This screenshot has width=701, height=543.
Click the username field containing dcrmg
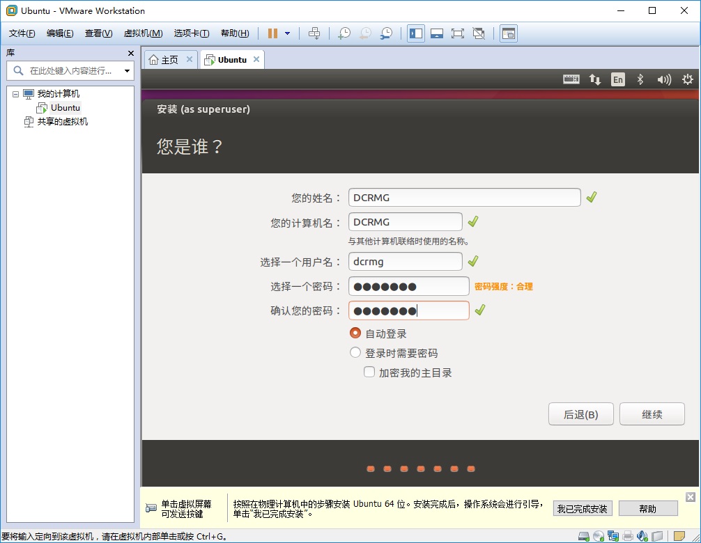click(406, 261)
